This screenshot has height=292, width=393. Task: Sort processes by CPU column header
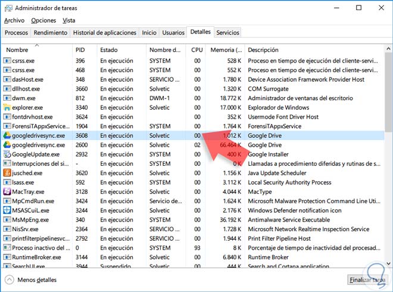pyautogui.click(x=196, y=50)
